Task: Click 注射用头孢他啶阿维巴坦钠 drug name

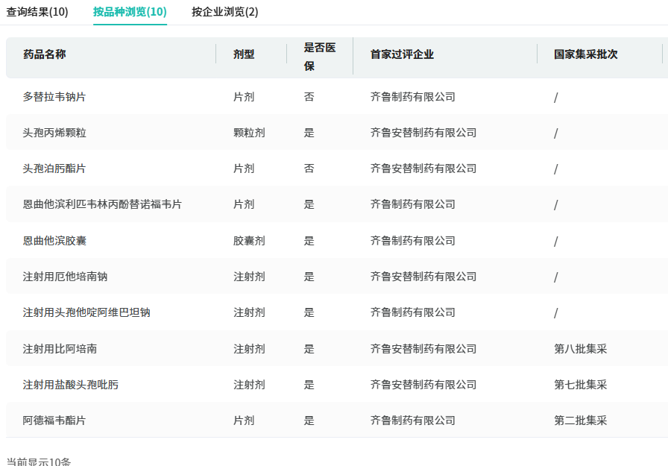Action: [x=86, y=312]
